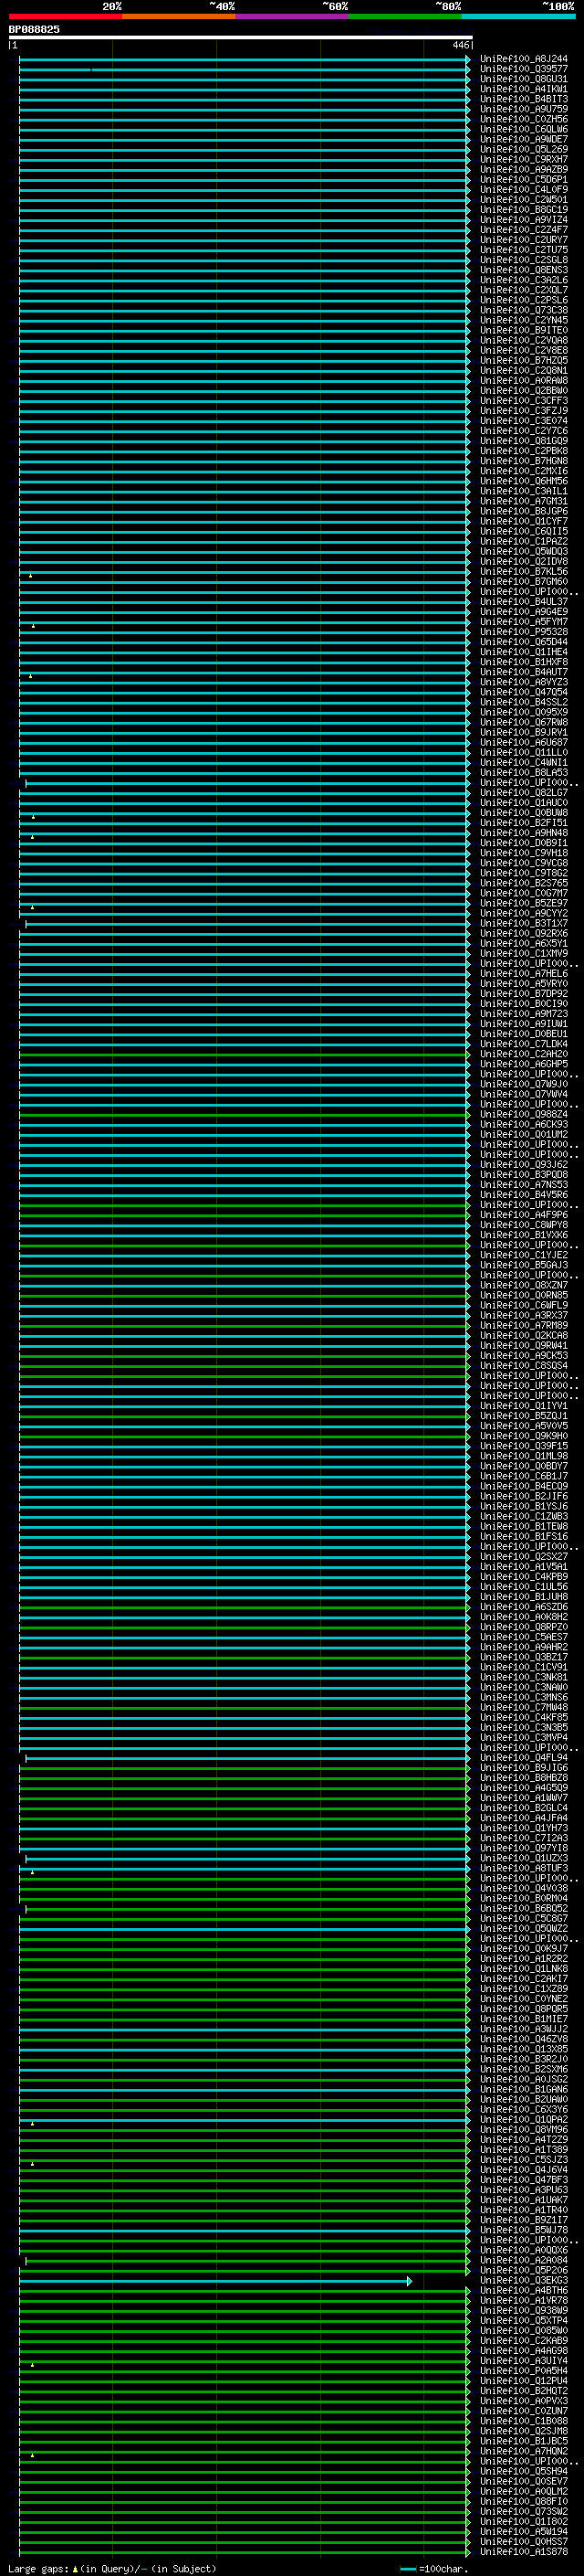Image resolution: width=584 pixels, height=2576 pixels.
Task: Select the UniRef100_Q2SX27 label
Action: pyautogui.click(x=523, y=1557)
